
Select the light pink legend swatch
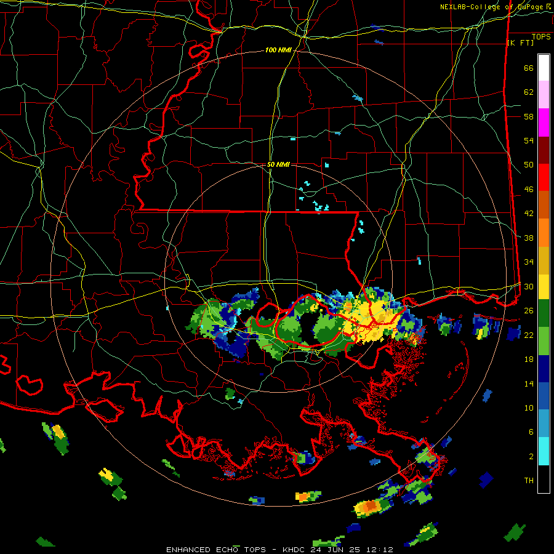coord(544,95)
